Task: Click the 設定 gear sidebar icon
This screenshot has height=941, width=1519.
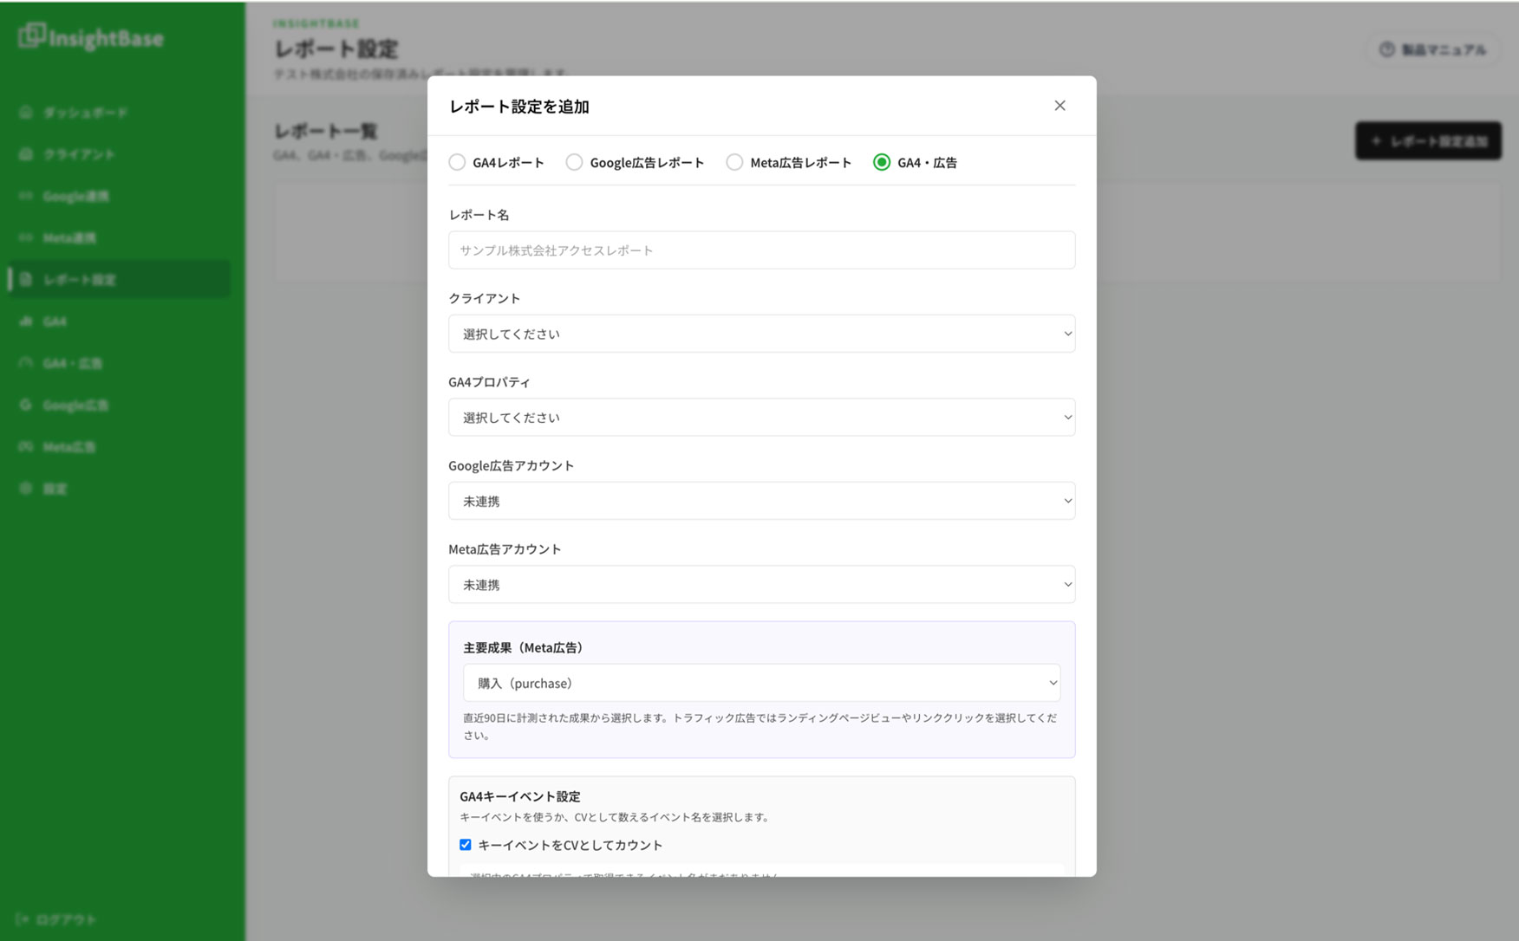Action: coord(25,488)
